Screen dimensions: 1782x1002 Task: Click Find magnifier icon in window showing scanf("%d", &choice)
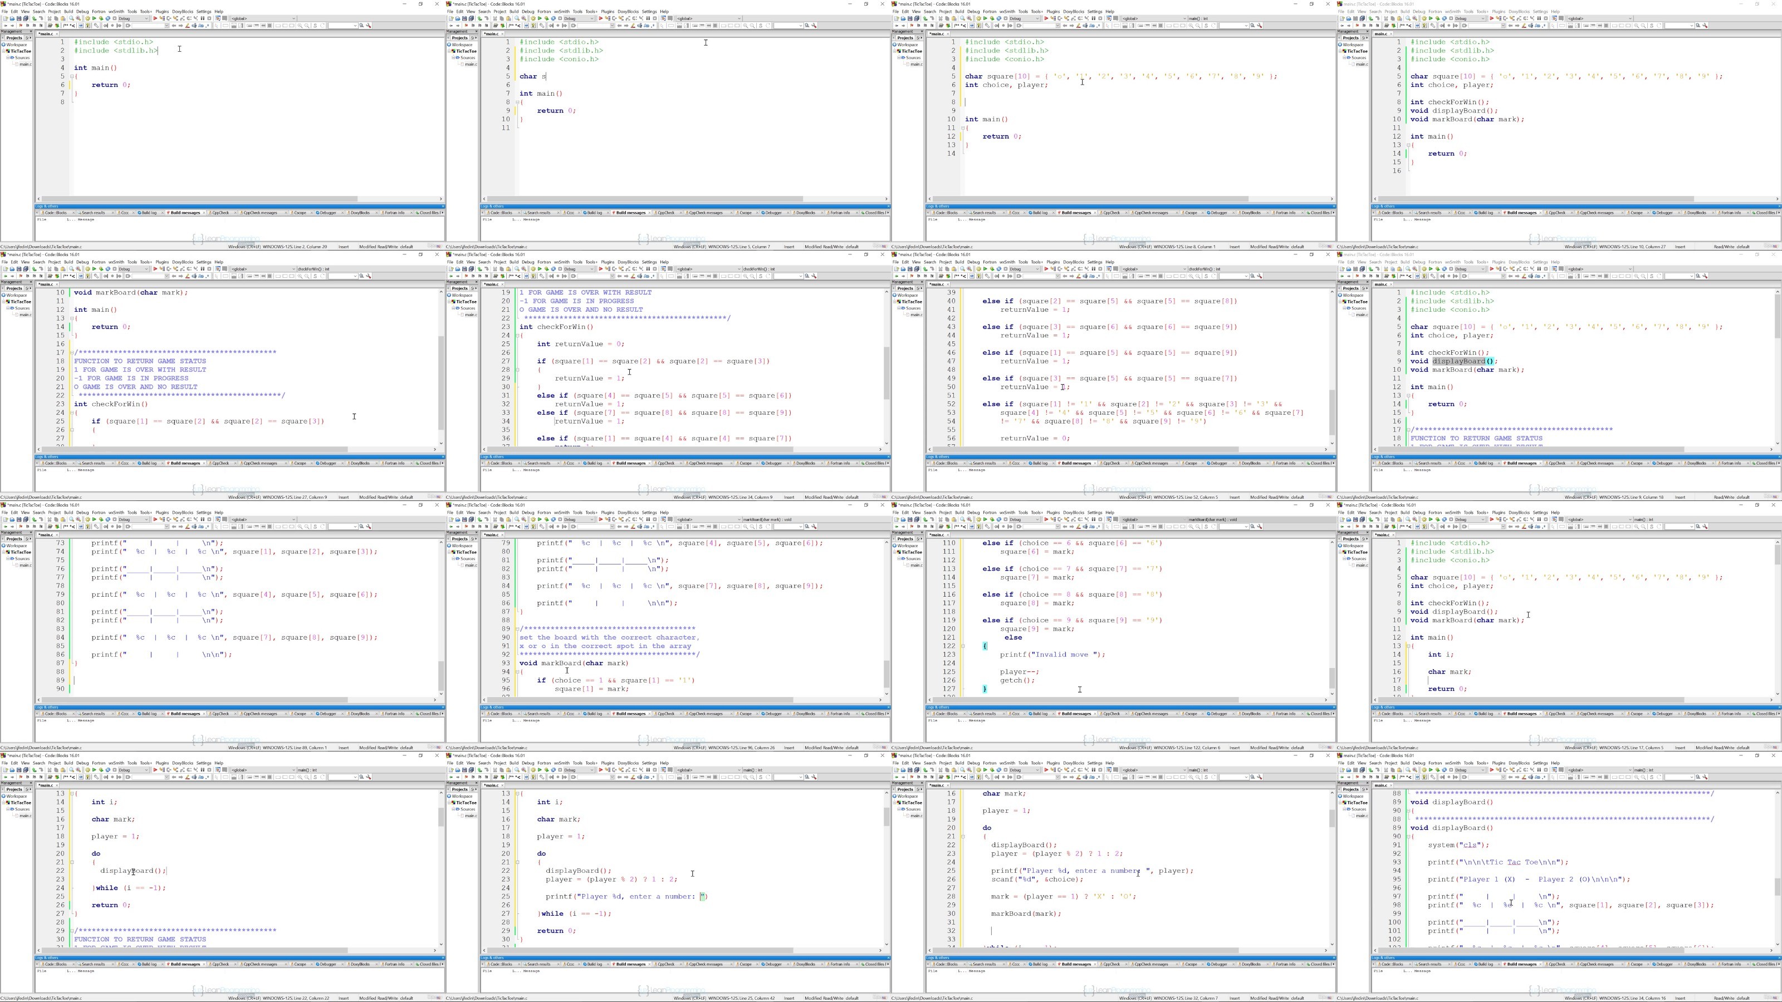click(x=962, y=770)
